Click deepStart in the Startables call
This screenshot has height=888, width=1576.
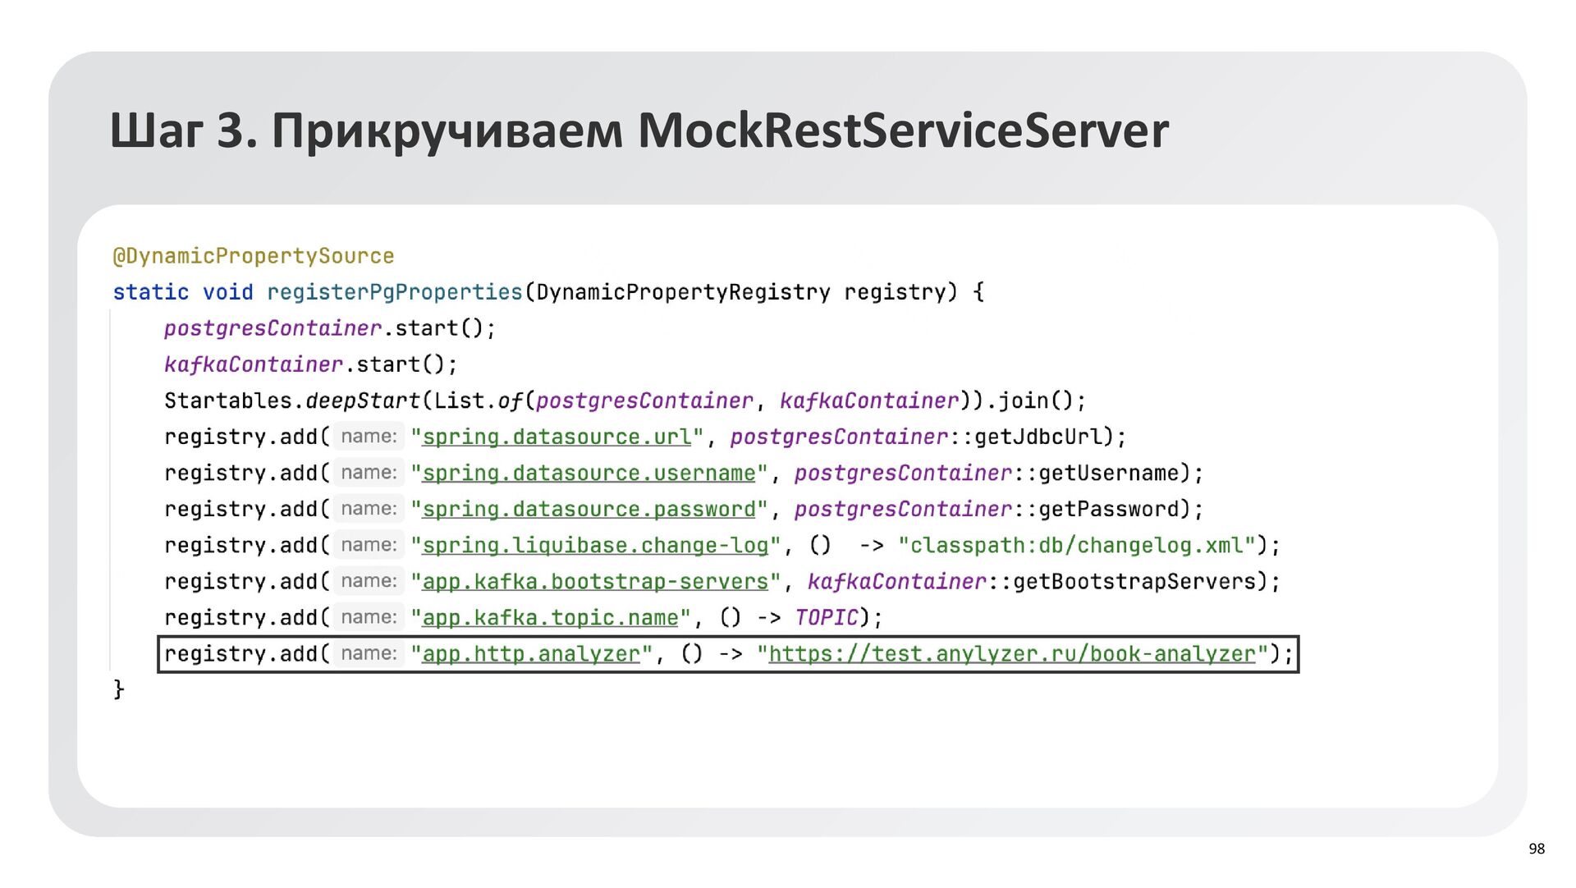click(362, 401)
